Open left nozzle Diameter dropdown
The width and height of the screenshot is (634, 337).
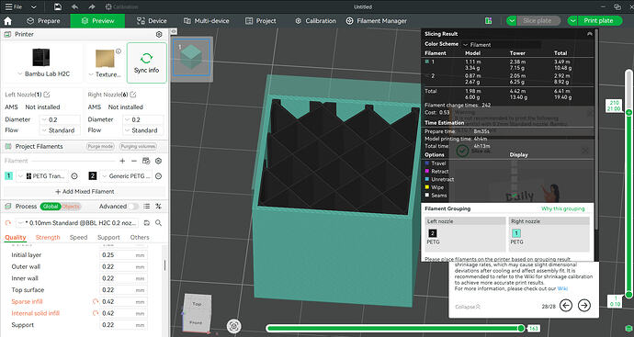coord(60,119)
